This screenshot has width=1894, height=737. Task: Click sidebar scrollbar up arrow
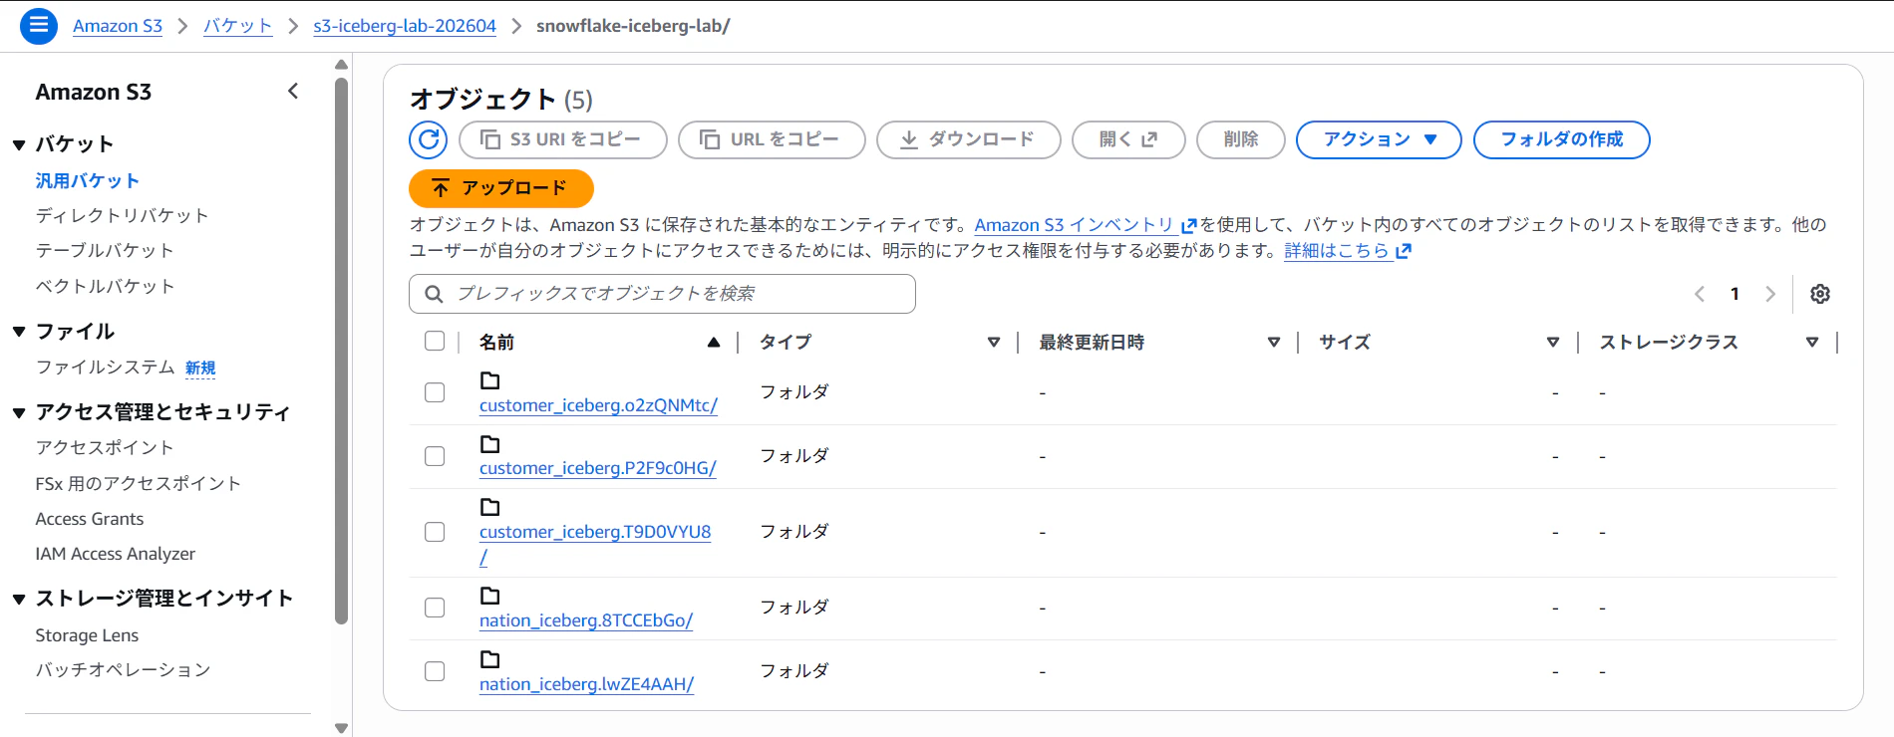click(x=342, y=65)
